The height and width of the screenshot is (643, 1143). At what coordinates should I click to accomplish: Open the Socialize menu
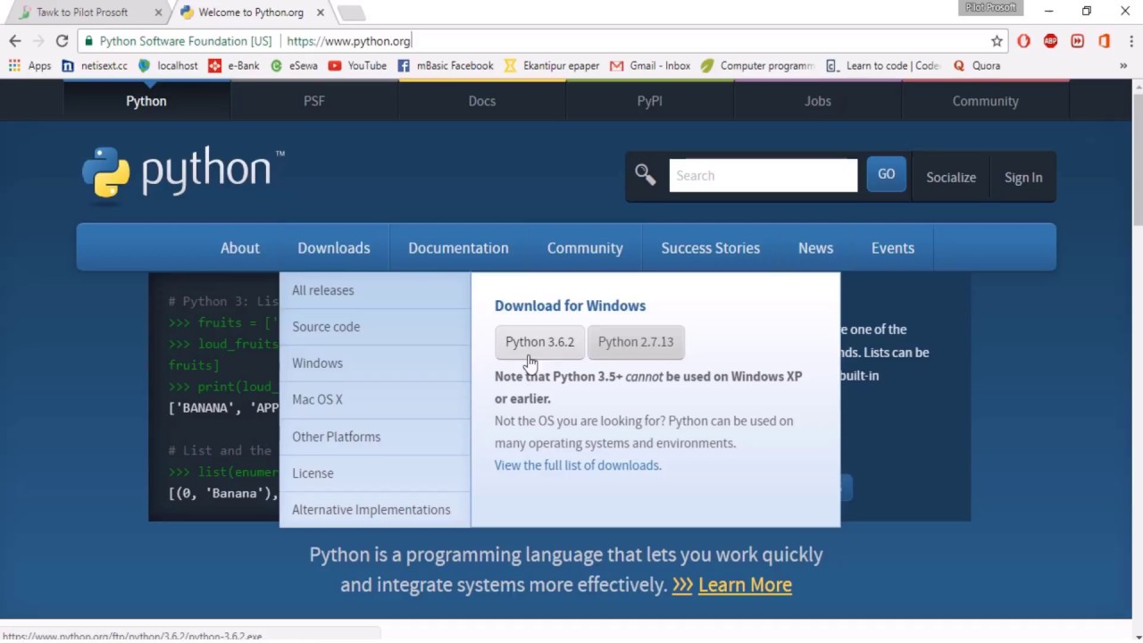pyautogui.click(x=951, y=177)
